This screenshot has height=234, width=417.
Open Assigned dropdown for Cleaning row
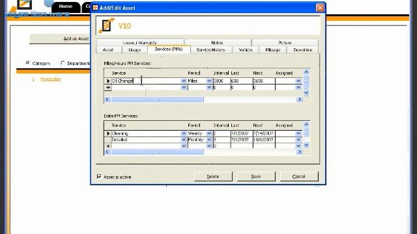click(x=298, y=133)
